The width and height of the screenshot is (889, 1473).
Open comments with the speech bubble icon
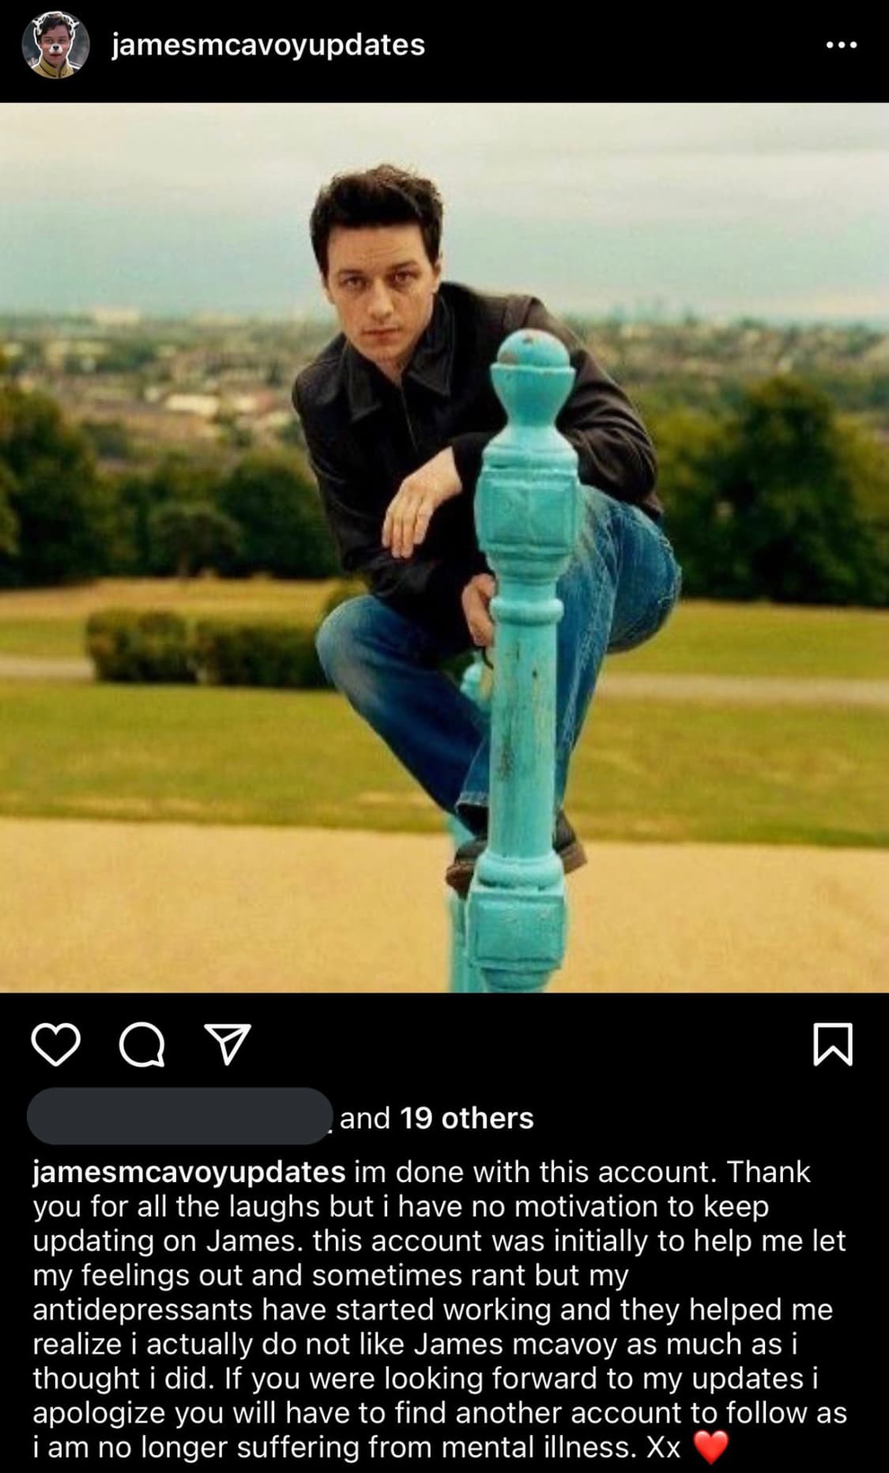[x=142, y=1044]
